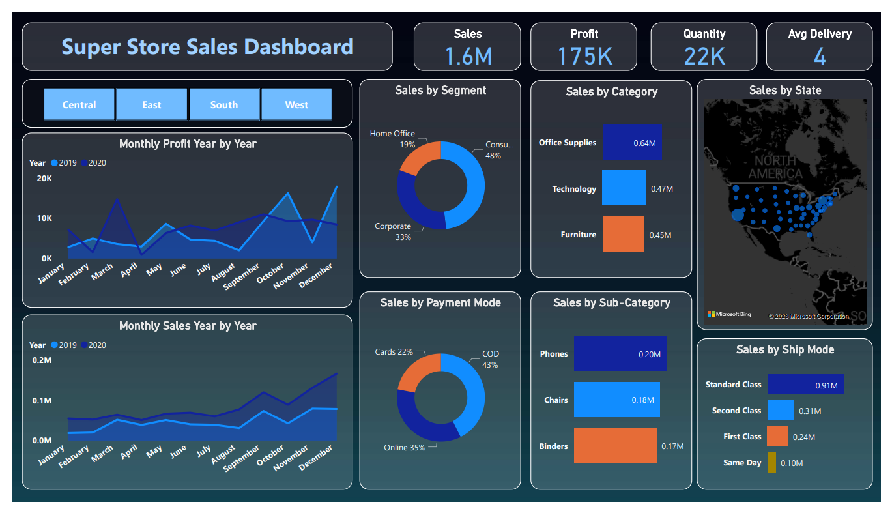This screenshot has width=892, height=511.
Task: Select the Central region filter
Action: [x=79, y=104]
